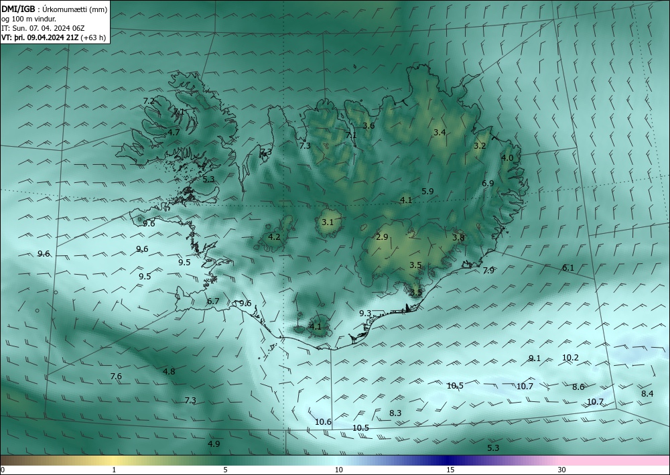This screenshot has height=475, width=670.
Task: Select the 9.1 value label
Action: pos(535,358)
